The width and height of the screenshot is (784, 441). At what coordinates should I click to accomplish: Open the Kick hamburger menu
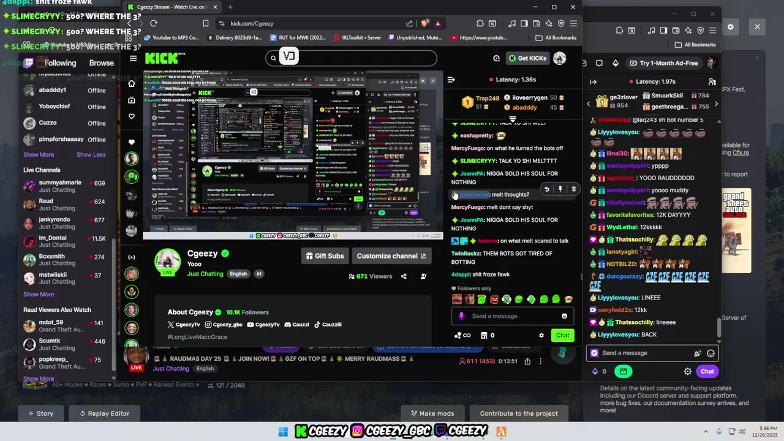(x=133, y=58)
